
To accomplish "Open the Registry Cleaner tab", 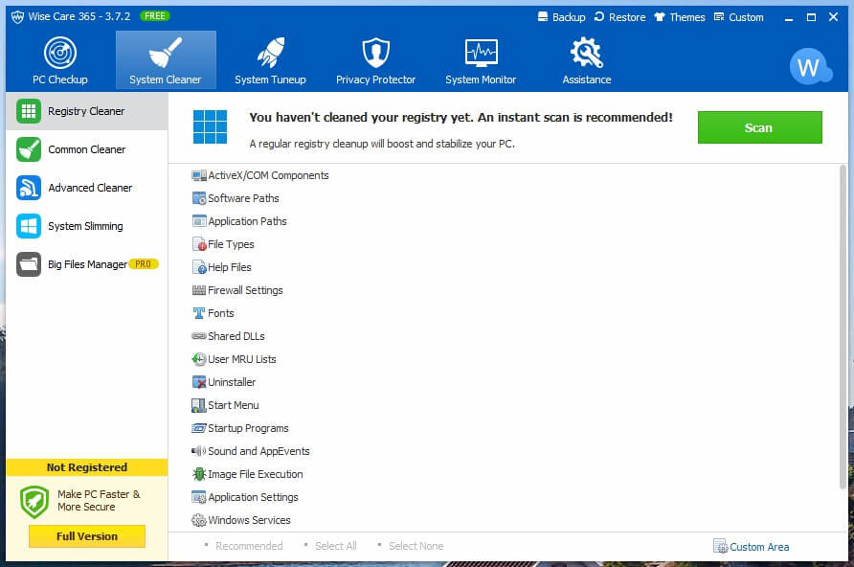I will (86, 111).
